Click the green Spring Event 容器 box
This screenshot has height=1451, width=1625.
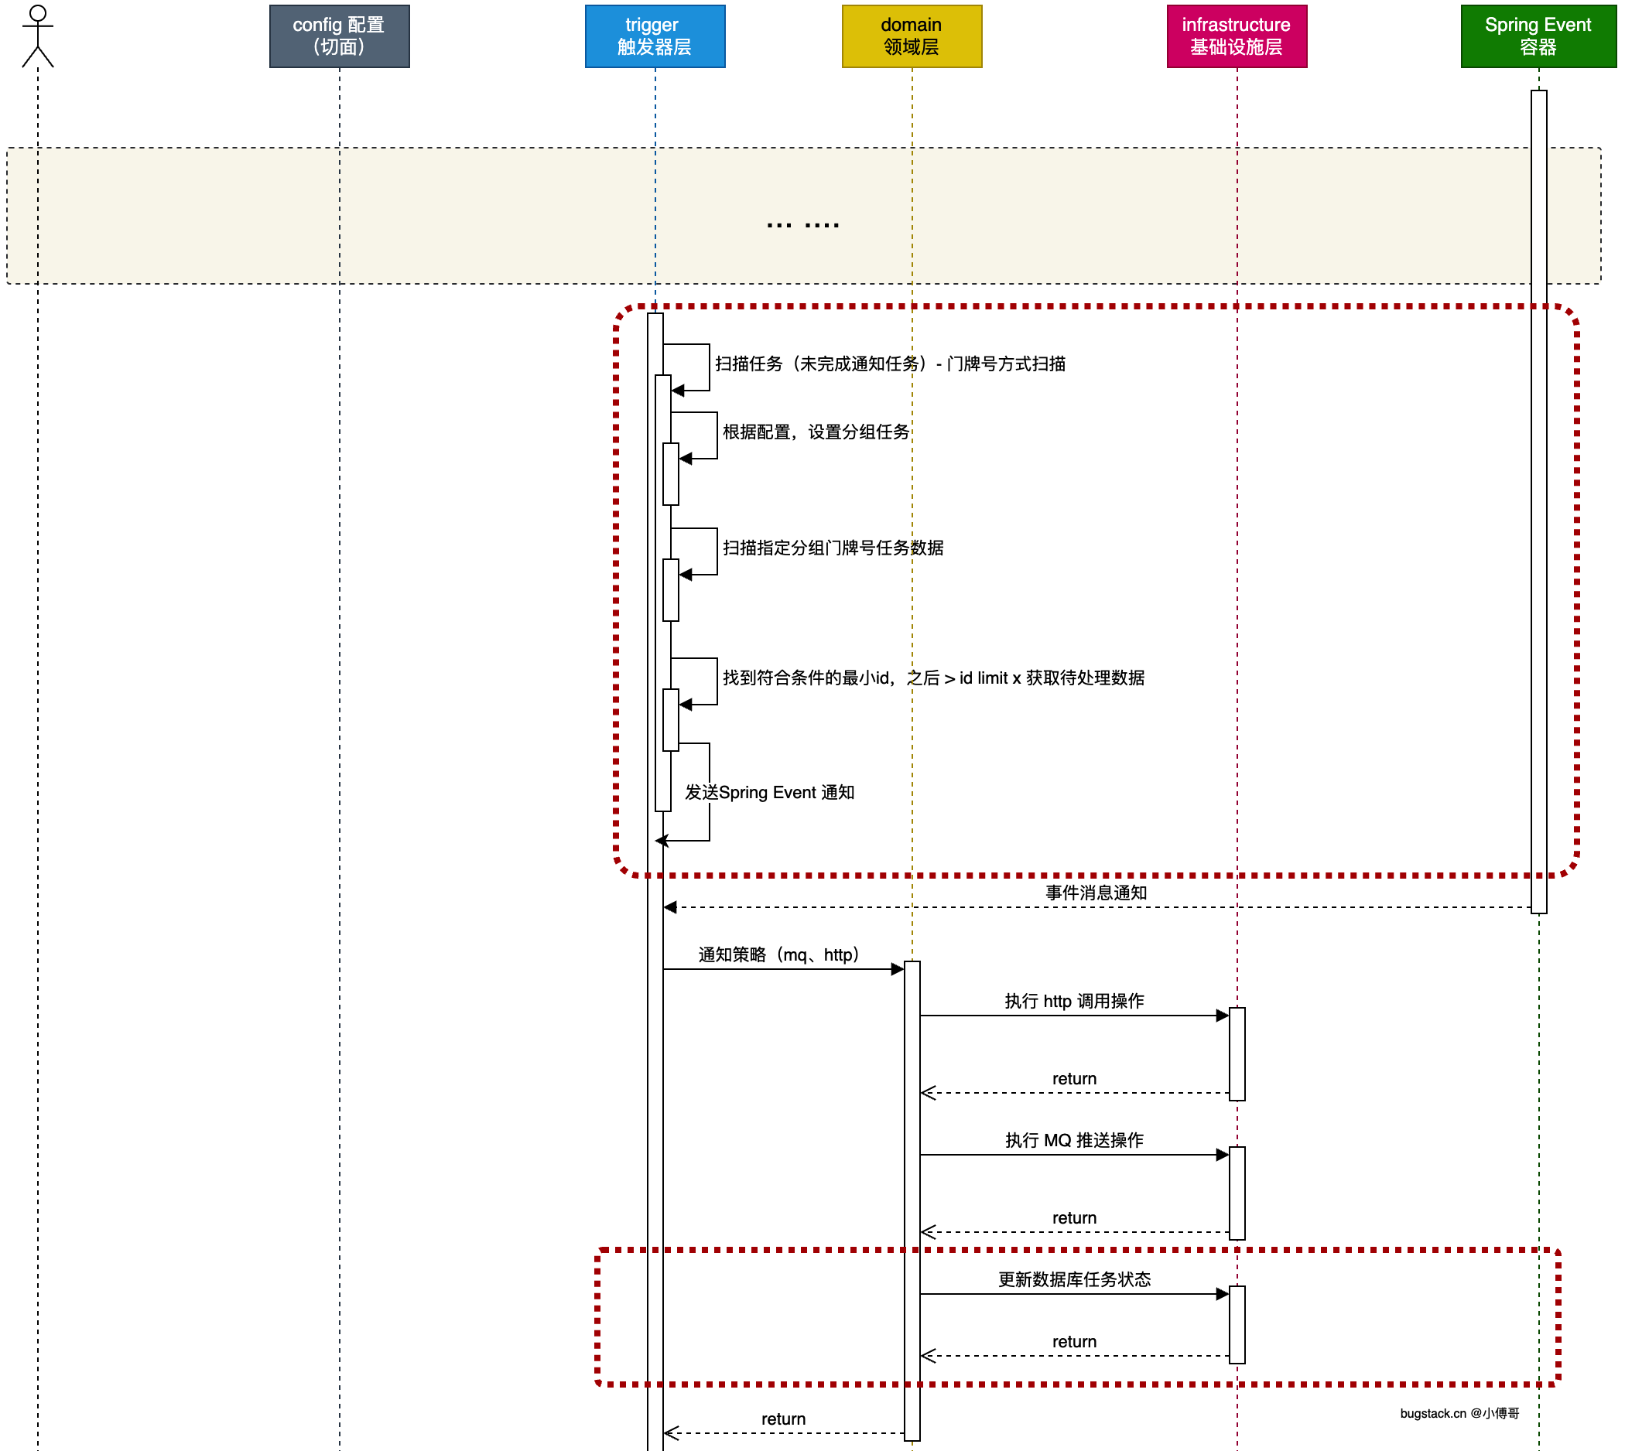click(1538, 36)
